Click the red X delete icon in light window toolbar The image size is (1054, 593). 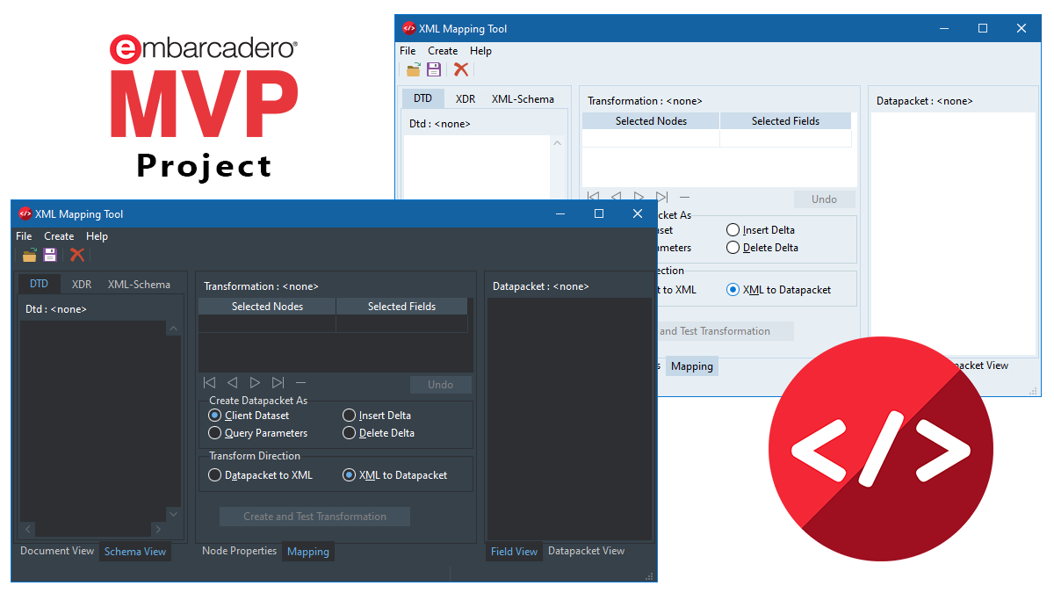(x=461, y=69)
